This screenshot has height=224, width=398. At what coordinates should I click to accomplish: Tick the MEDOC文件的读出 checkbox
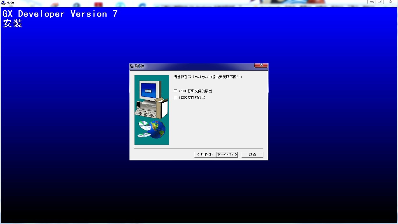[175, 97]
